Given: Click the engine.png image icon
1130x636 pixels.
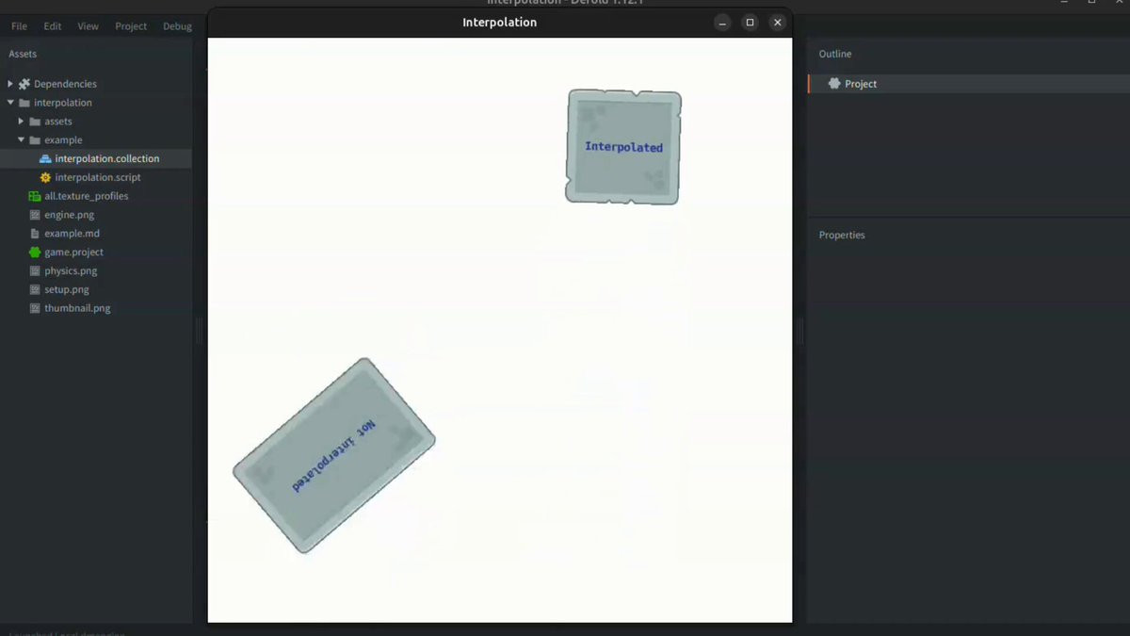Looking at the screenshot, I should (x=35, y=215).
